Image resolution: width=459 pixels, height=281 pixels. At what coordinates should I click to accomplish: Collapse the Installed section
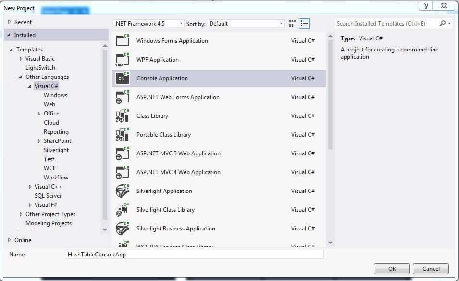[9, 35]
